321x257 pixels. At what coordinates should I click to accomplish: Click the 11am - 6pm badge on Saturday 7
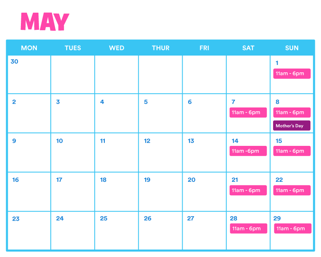[x=248, y=112]
